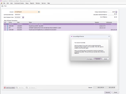The width and height of the screenshot is (126, 94).
Task: Click the Bank Statement Date field
Action: pyautogui.click(x=18, y=17)
